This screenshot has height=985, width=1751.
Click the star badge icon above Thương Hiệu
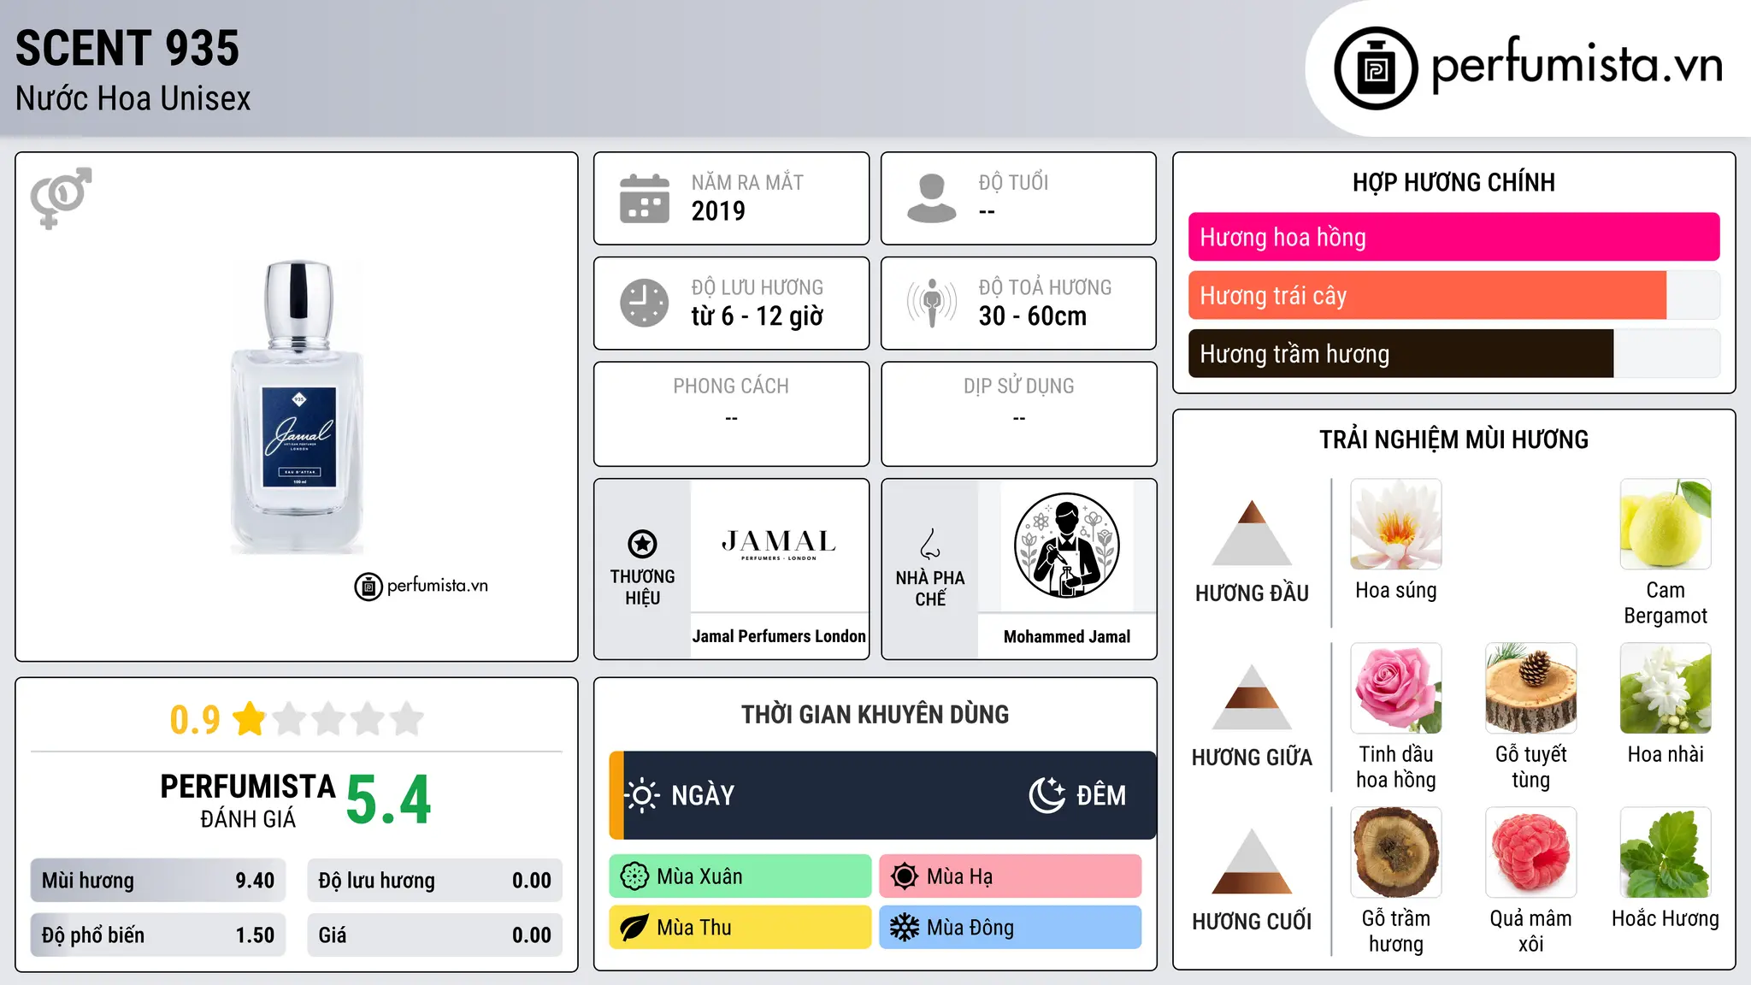pyautogui.click(x=642, y=544)
